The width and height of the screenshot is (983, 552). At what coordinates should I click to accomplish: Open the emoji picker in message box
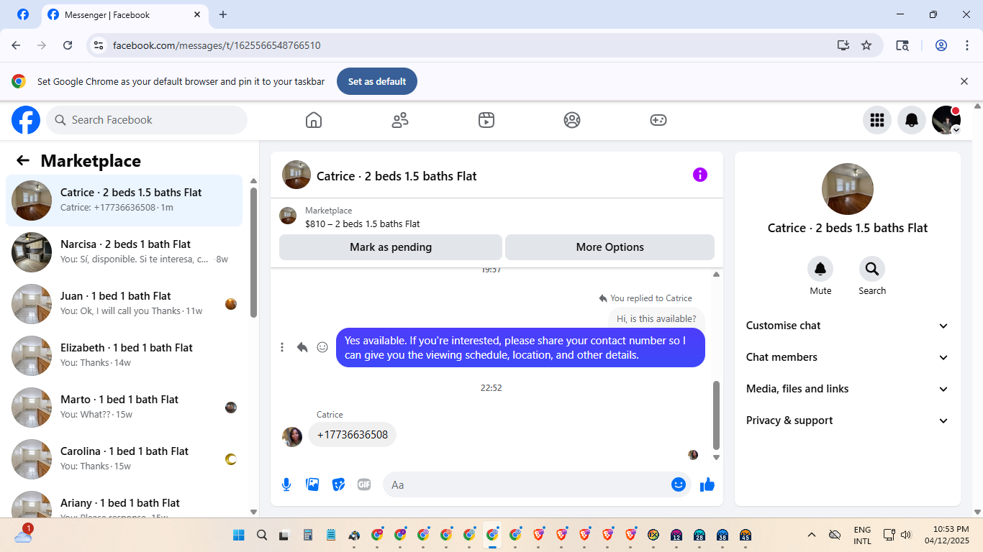click(678, 484)
